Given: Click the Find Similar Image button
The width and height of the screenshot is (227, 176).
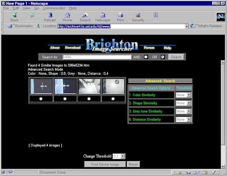Looking at the screenshot, I should tap(104, 164).
